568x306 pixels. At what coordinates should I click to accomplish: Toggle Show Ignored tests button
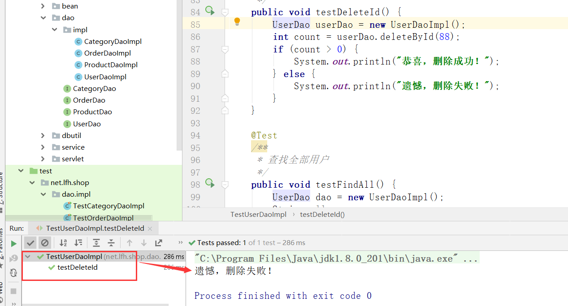[45, 243]
